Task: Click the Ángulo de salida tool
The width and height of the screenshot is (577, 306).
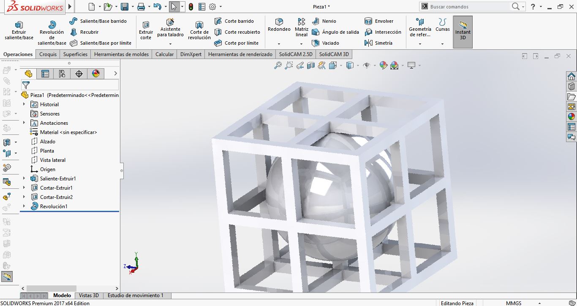Action: click(335, 32)
